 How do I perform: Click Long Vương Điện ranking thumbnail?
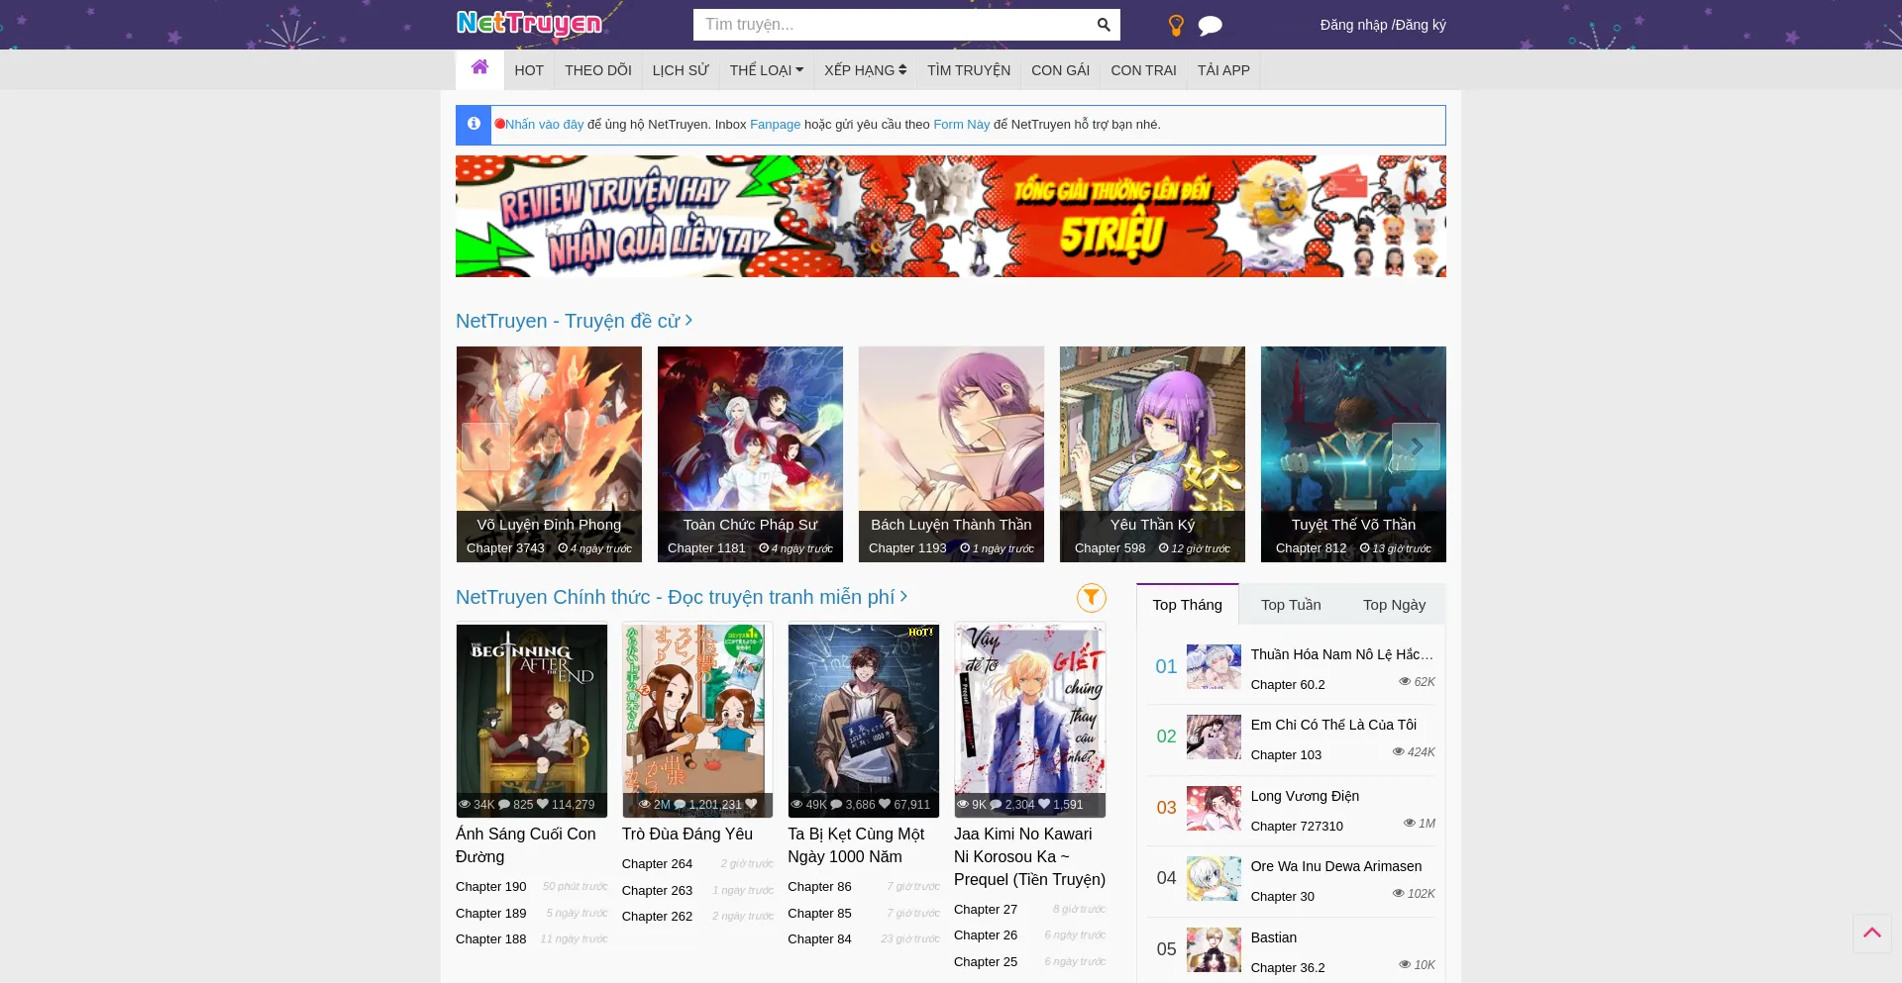pos(1214,808)
